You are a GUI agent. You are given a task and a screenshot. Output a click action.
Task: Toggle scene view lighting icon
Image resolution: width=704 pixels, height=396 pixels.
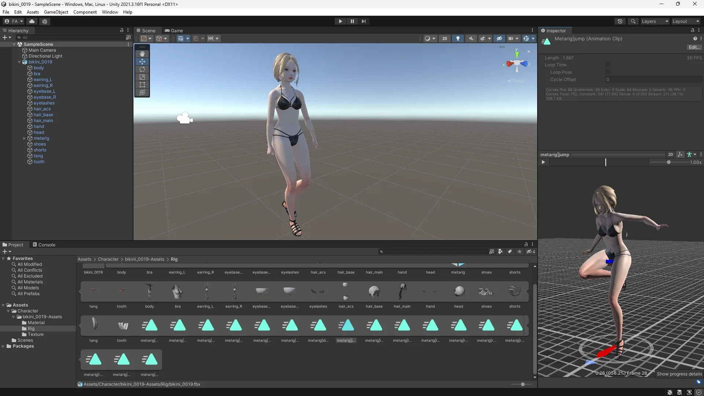(x=458, y=38)
